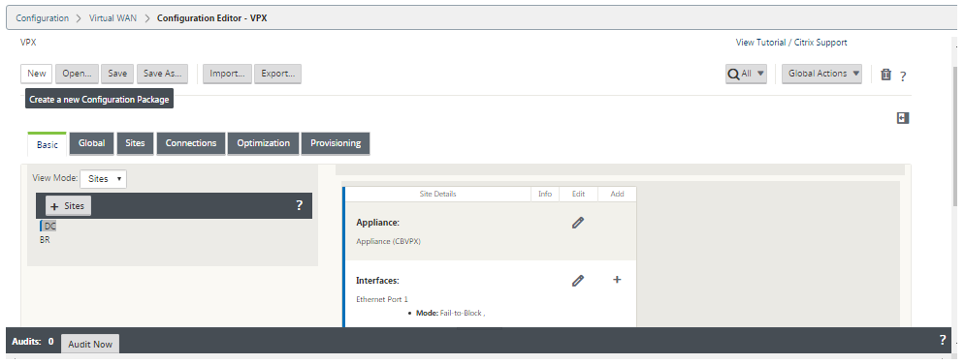Image resolution: width=965 pixels, height=364 pixels.
Task: Add a site with + Sites button
Action: (68, 206)
